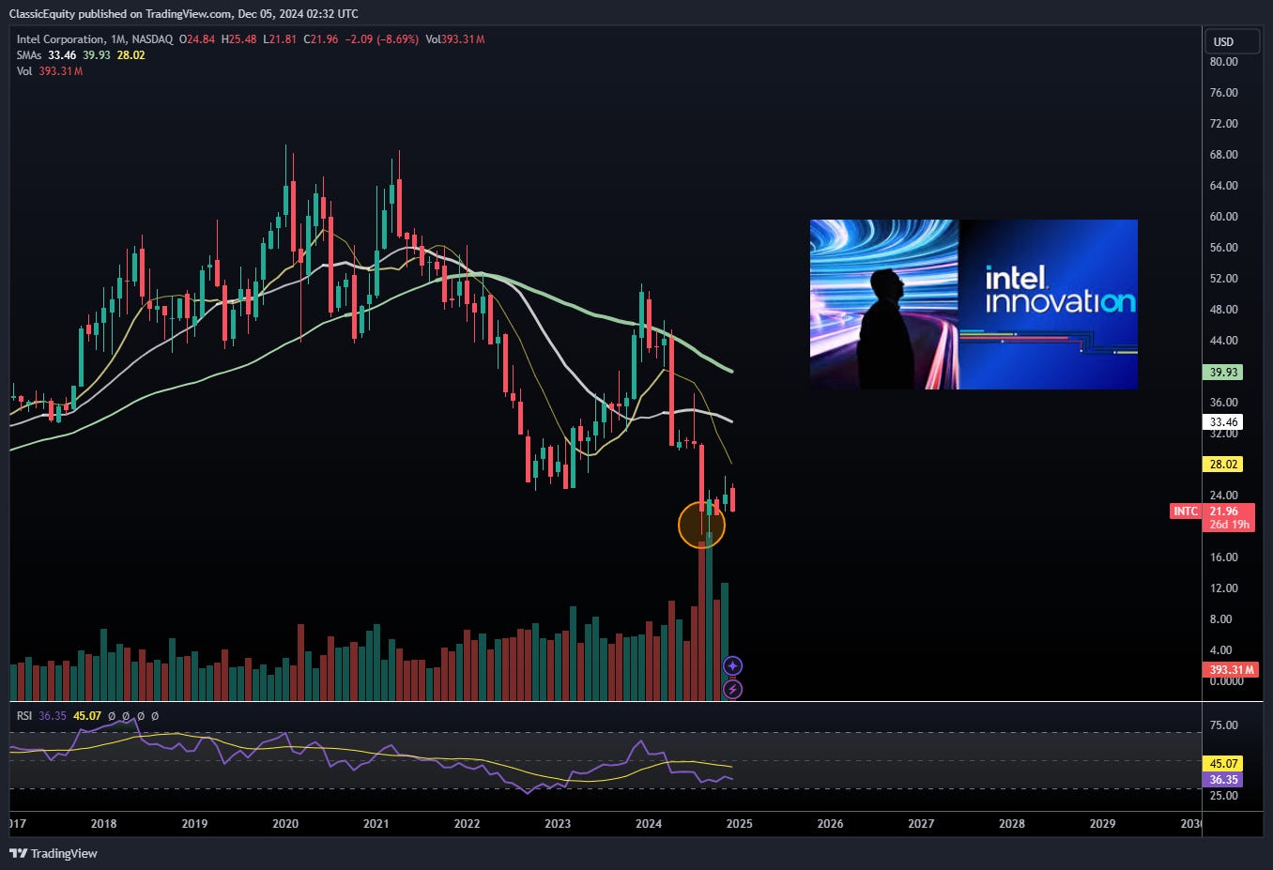Open the Intel Innovation image on chart
Image resolution: width=1273 pixels, height=870 pixels.
click(974, 304)
